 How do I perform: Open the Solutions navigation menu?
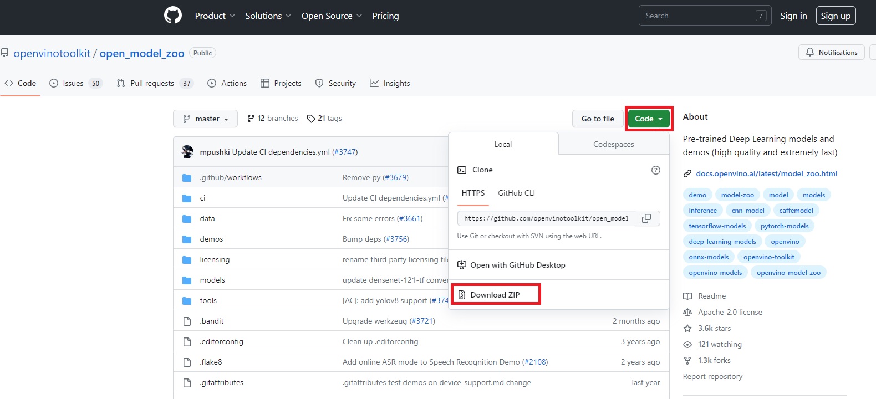pos(268,16)
